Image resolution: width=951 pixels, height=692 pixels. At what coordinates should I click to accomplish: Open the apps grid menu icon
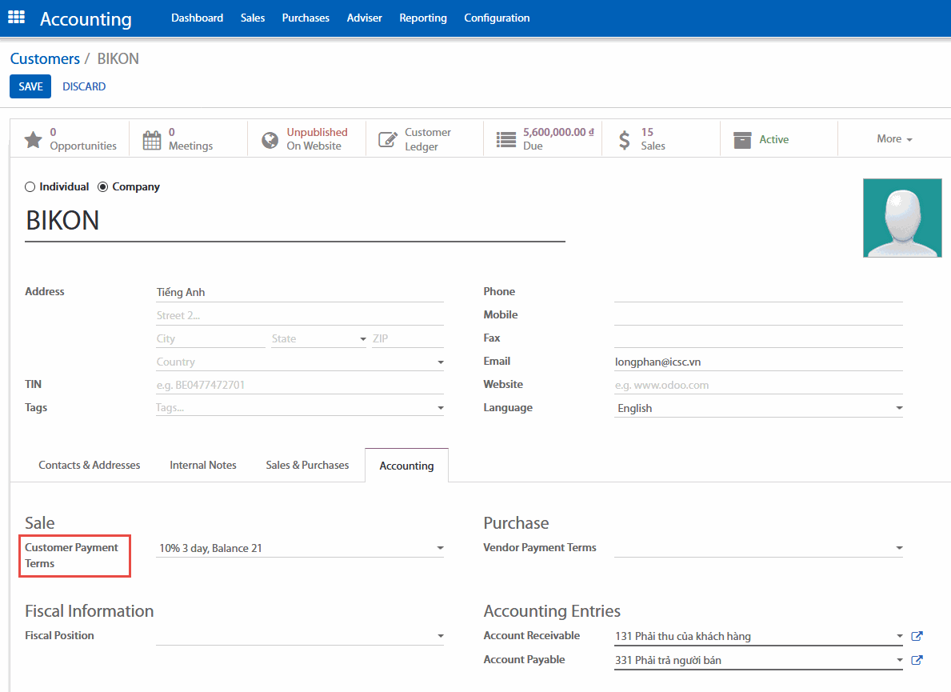[x=16, y=18]
